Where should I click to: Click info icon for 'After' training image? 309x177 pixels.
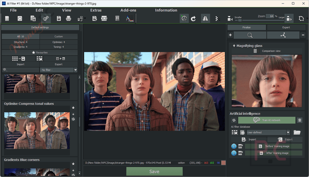click(234, 153)
